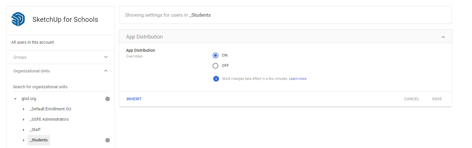Collapse the gisd.org tree node arrow
This screenshot has height=148, width=472.
pyautogui.click(x=15, y=99)
